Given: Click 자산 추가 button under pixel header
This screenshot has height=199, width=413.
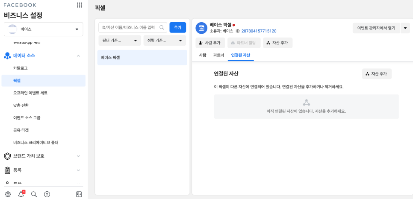Looking at the screenshot, I should (x=277, y=43).
